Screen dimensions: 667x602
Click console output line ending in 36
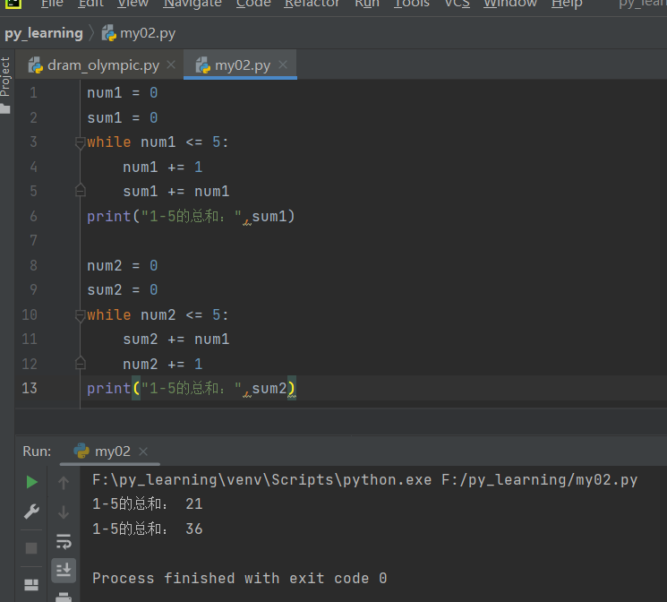click(x=148, y=529)
